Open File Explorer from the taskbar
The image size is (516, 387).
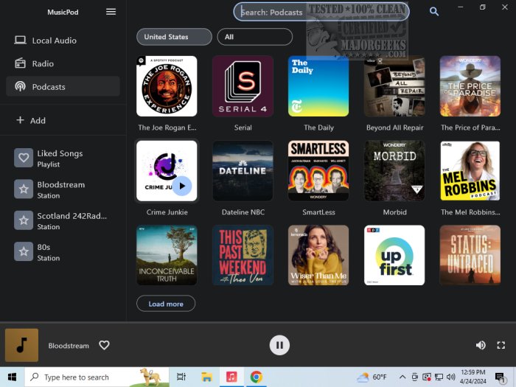pyautogui.click(x=206, y=377)
